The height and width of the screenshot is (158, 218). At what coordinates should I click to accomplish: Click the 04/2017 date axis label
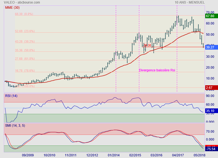point(178,155)
